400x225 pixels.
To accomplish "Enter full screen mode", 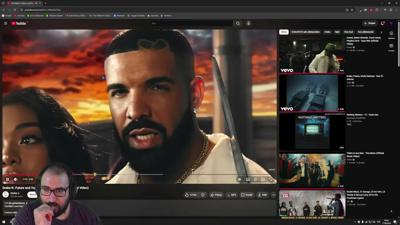I will click(x=270, y=179).
